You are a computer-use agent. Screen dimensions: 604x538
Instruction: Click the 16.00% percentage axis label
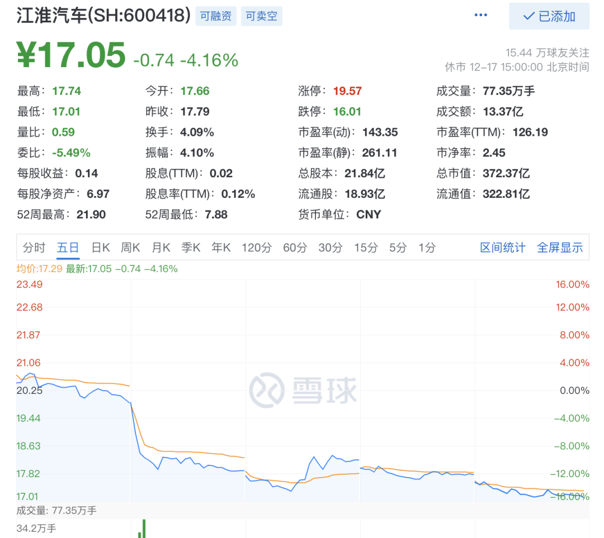tap(573, 285)
